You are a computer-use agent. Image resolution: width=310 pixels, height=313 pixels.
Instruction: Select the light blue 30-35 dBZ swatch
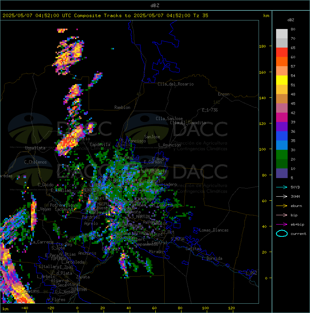pyautogui.click(x=282, y=145)
